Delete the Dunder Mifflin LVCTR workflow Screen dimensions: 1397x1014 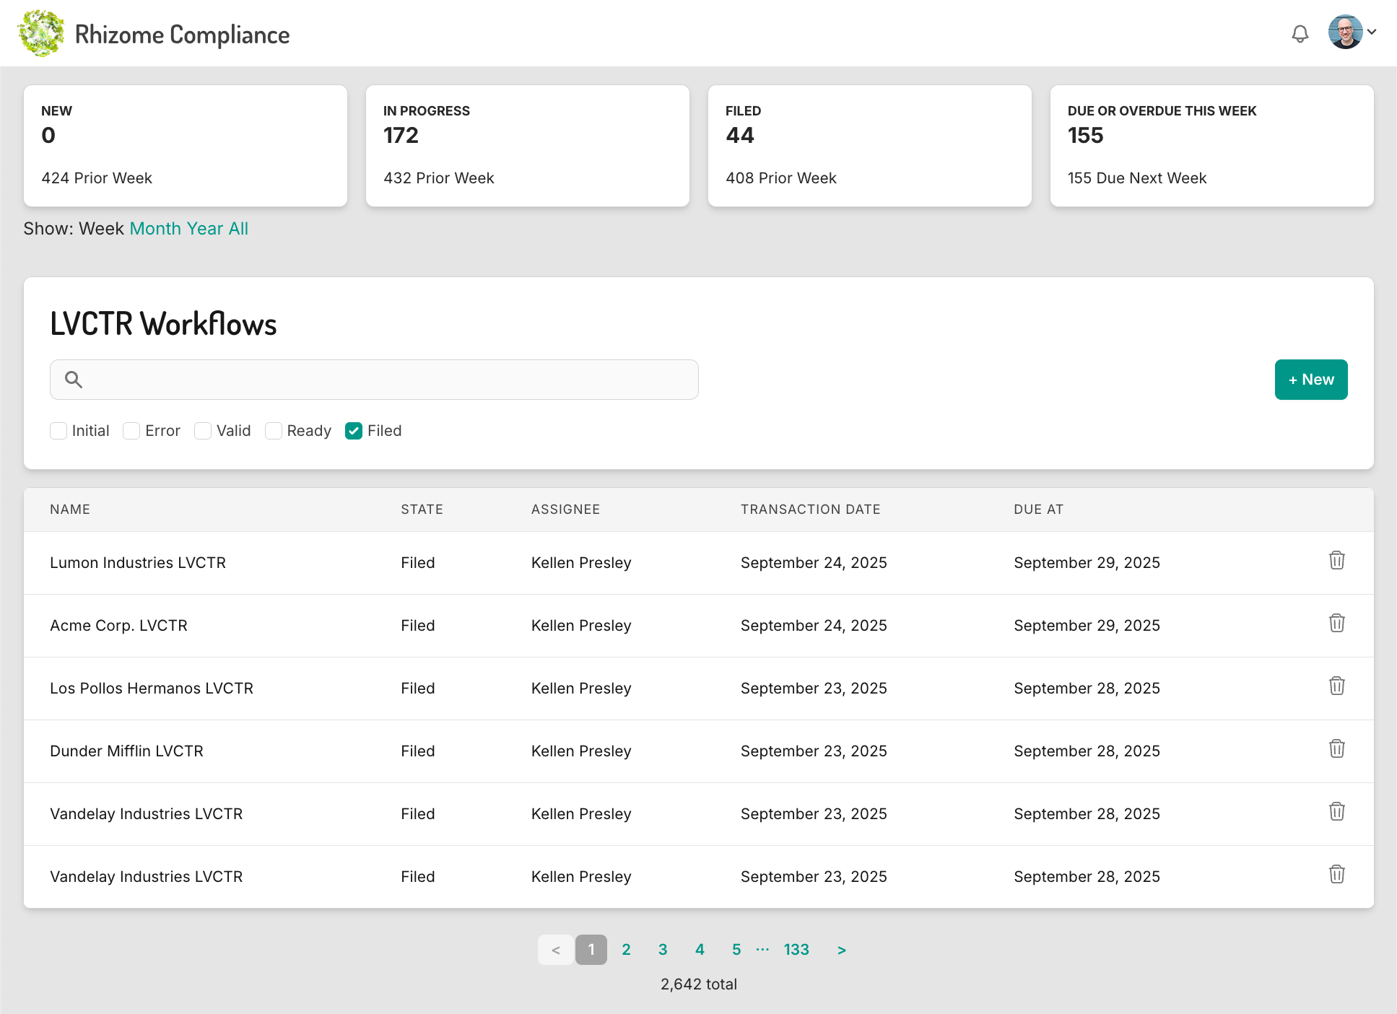1336,749
